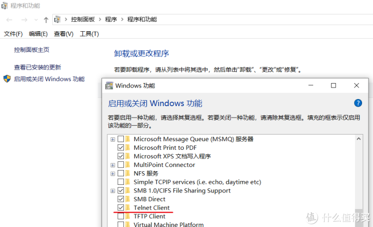Click the shield icon beside 启用或关闭 Windows 功能
Viewport: 373px width, 227px height.
(x=7, y=79)
